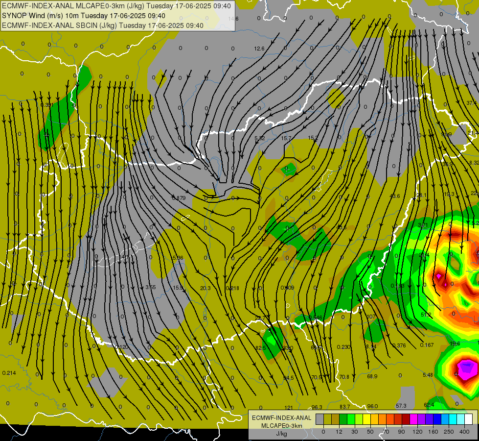Image resolution: width=479 pixels, height=441 pixels.
Task: Click the map value 96.3
Action: [x=317, y=407]
